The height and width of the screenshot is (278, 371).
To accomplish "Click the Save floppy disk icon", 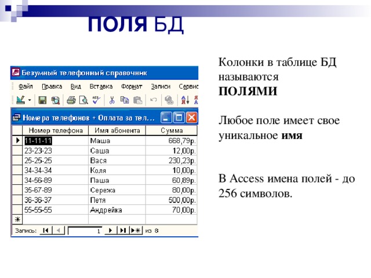I will point(42,100).
